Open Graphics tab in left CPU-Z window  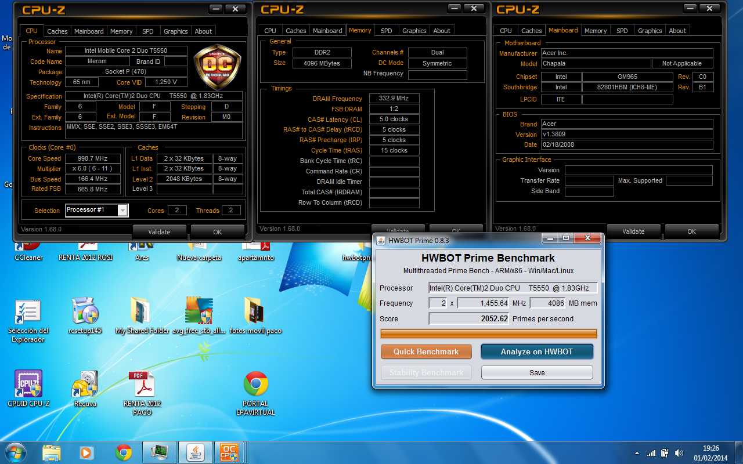pyautogui.click(x=175, y=31)
